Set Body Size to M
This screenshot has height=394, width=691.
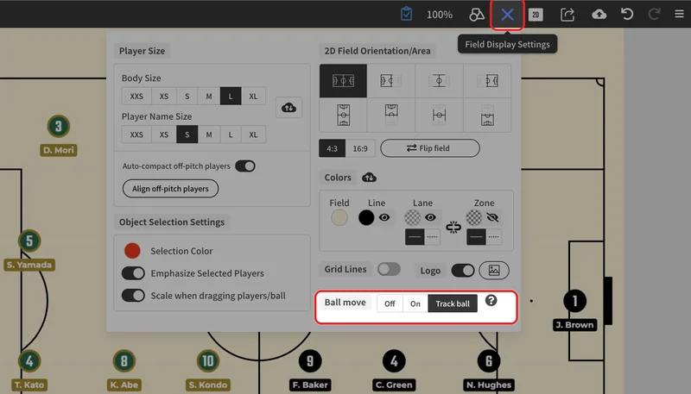point(209,97)
